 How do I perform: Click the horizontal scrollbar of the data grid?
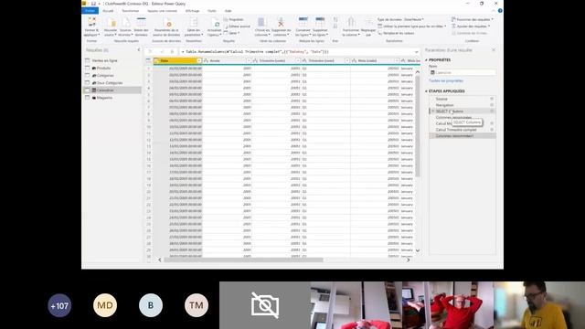click(243, 260)
